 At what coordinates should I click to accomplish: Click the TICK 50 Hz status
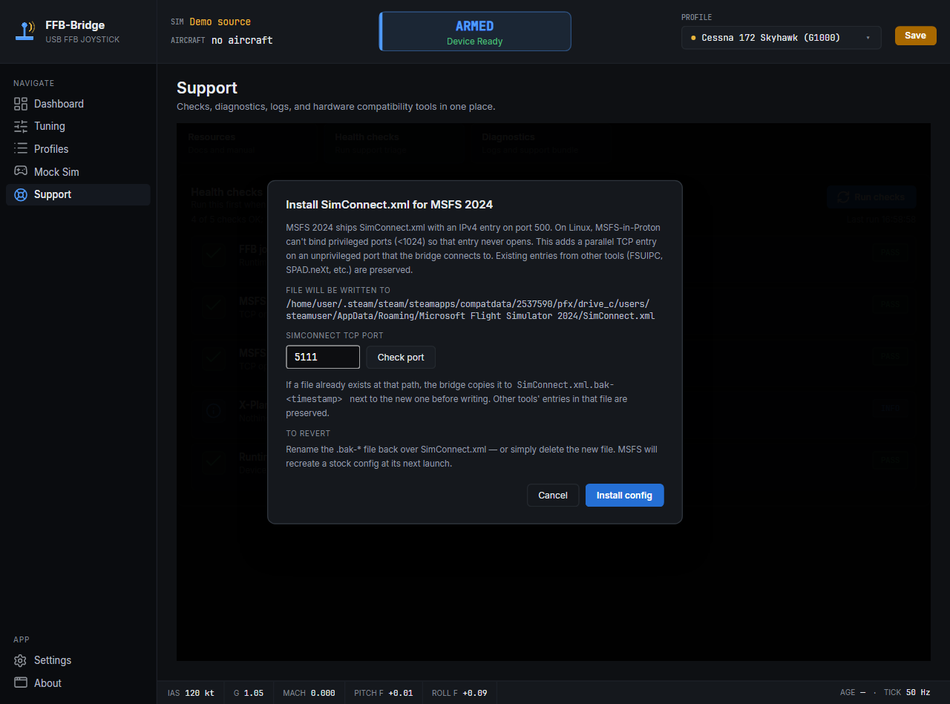pyautogui.click(x=907, y=692)
